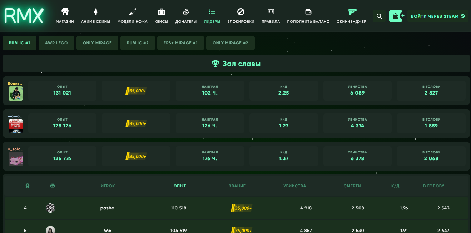Open the Магазин shop icon
The height and width of the screenshot is (233, 471).
pyautogui.click(x=65, y=12)
